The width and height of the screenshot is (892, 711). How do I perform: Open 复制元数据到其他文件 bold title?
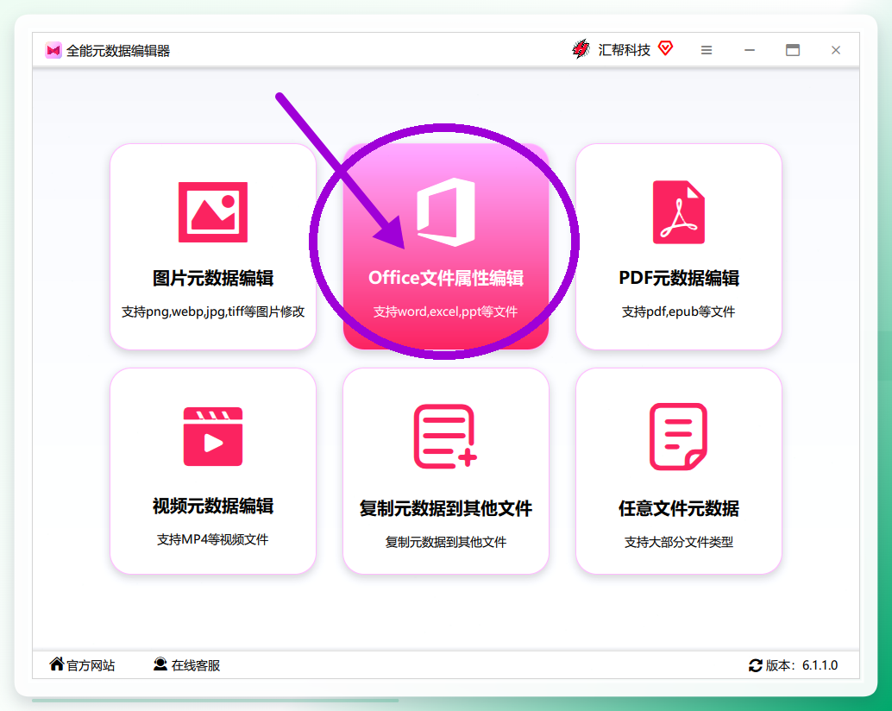[445, 508]
